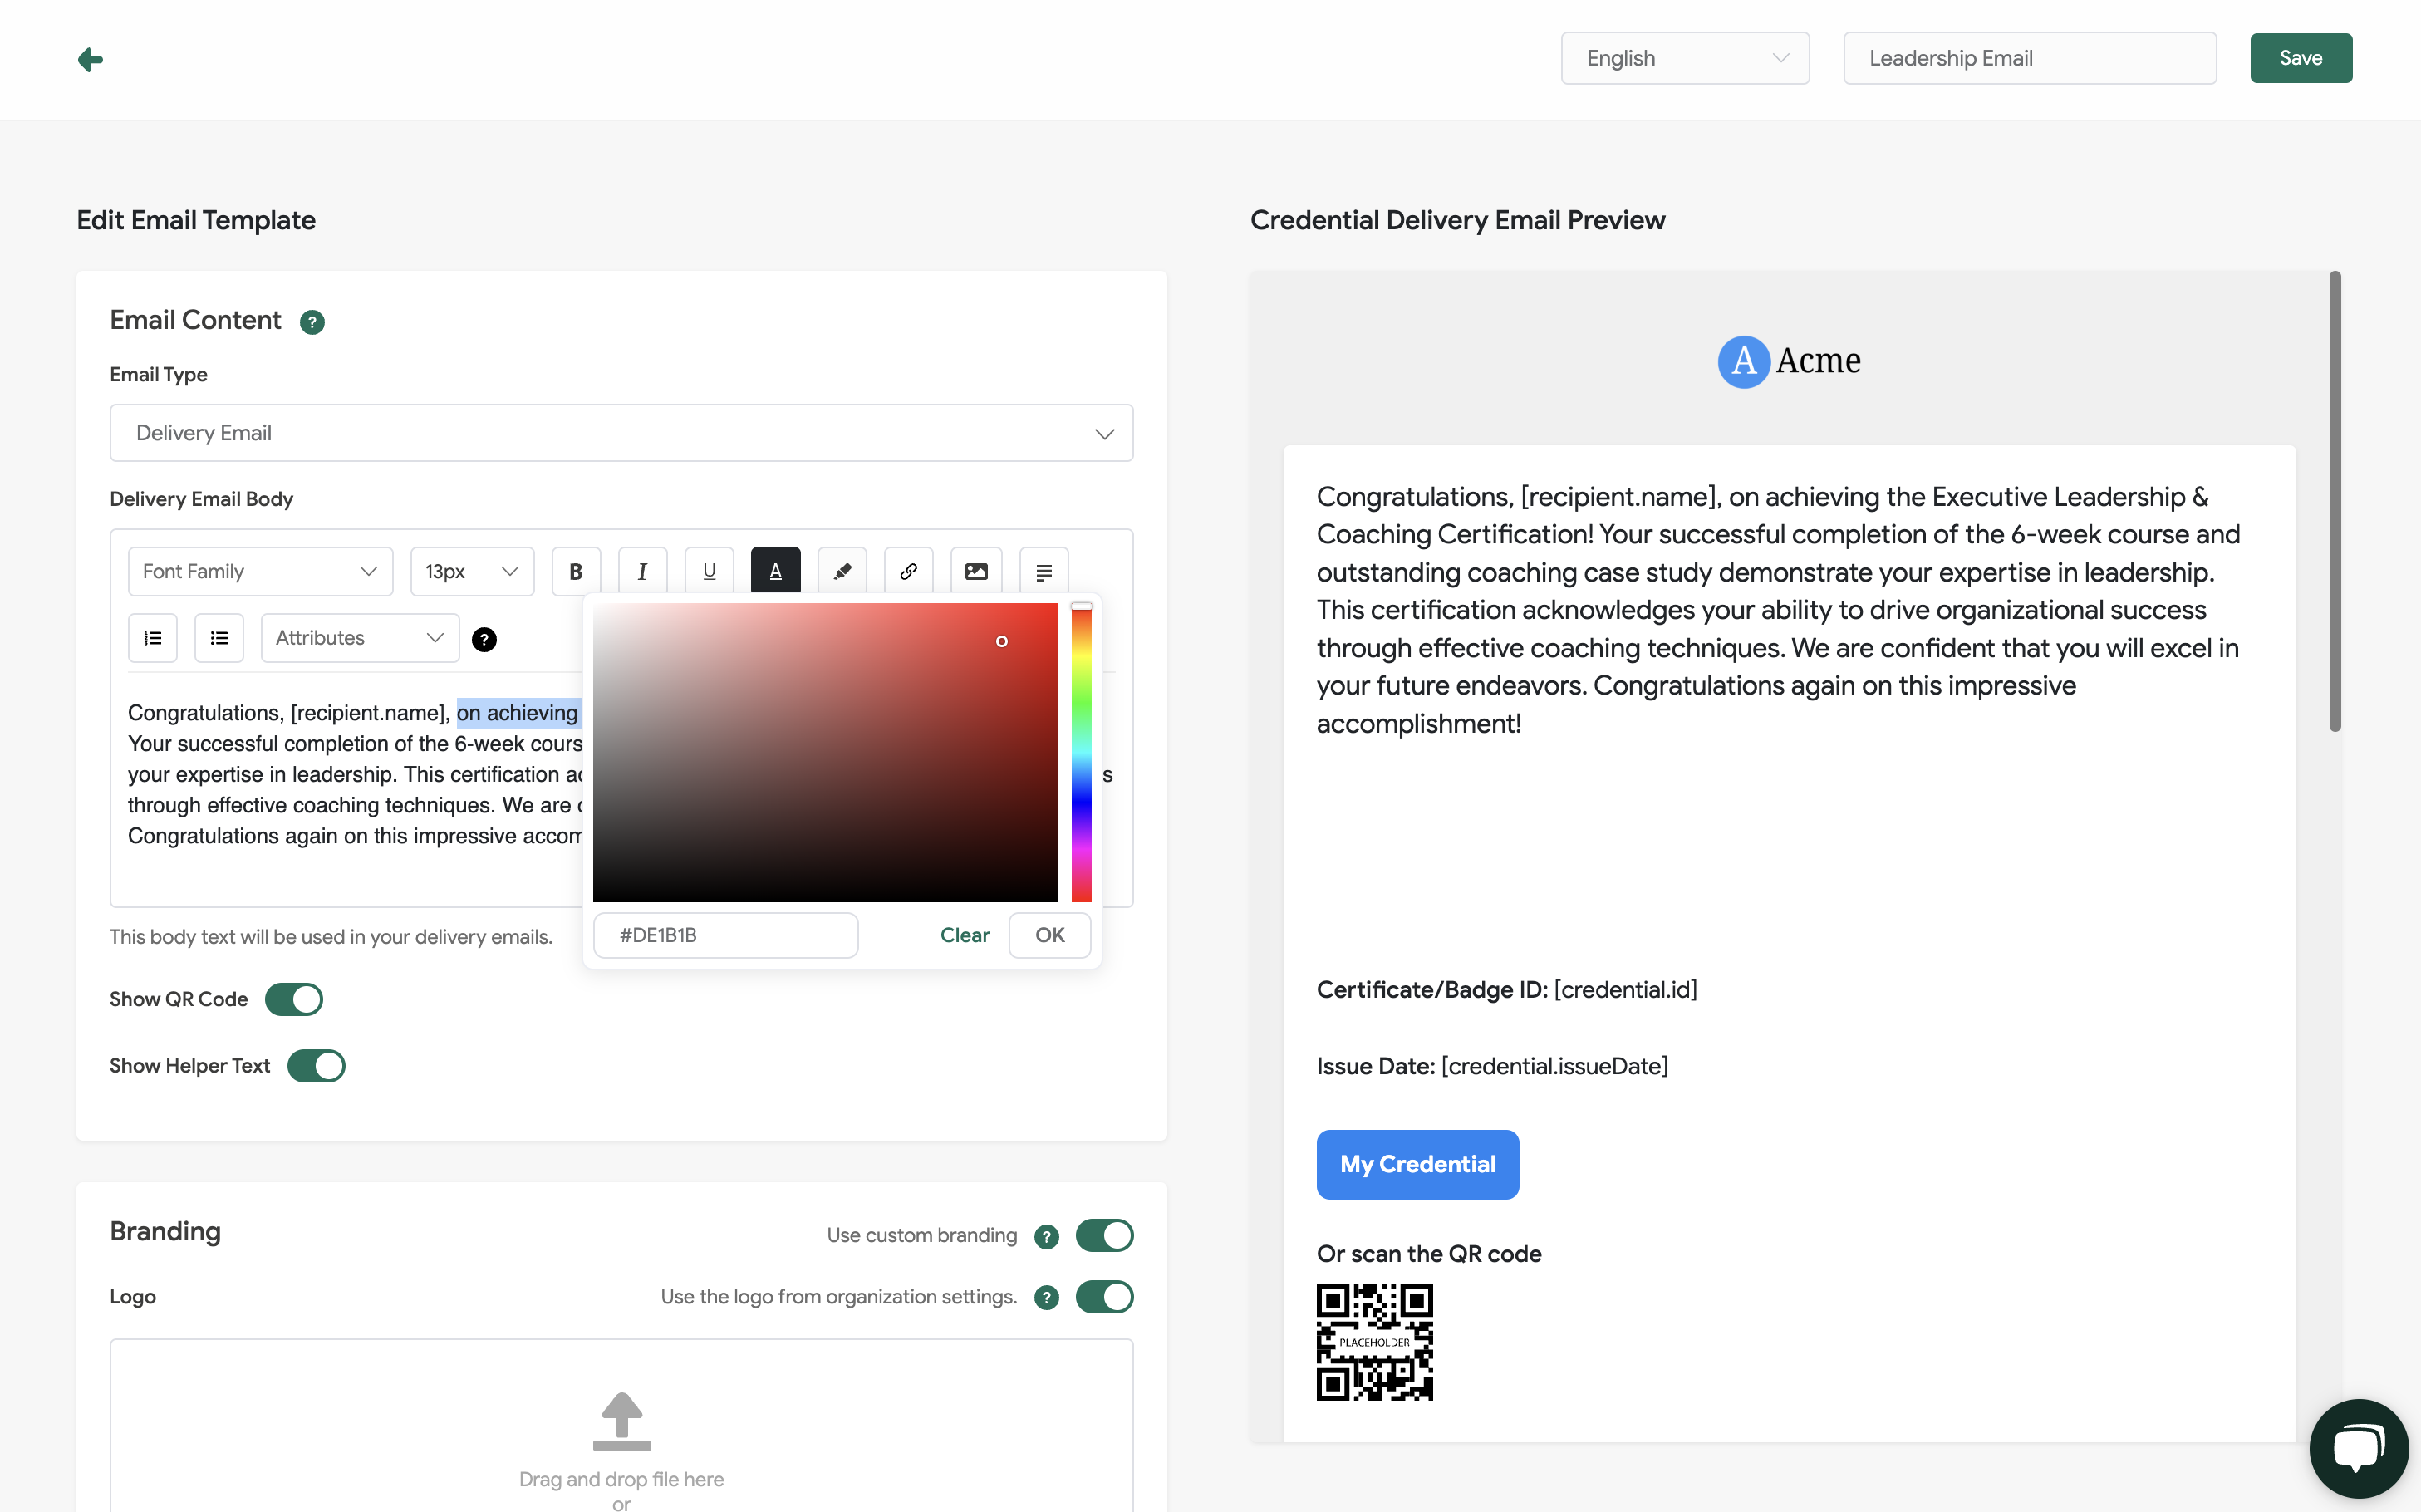Click the #DE1B1B hex color input

click(x=725, y=935)
